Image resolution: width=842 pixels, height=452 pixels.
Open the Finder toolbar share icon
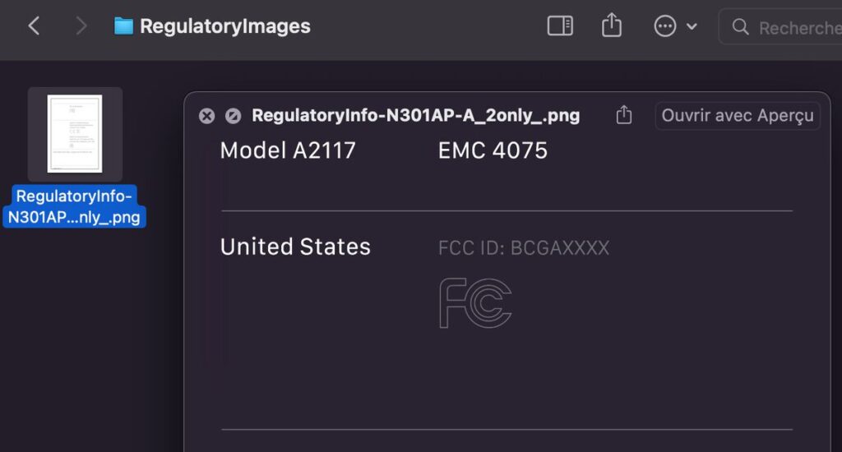[612, 25]
